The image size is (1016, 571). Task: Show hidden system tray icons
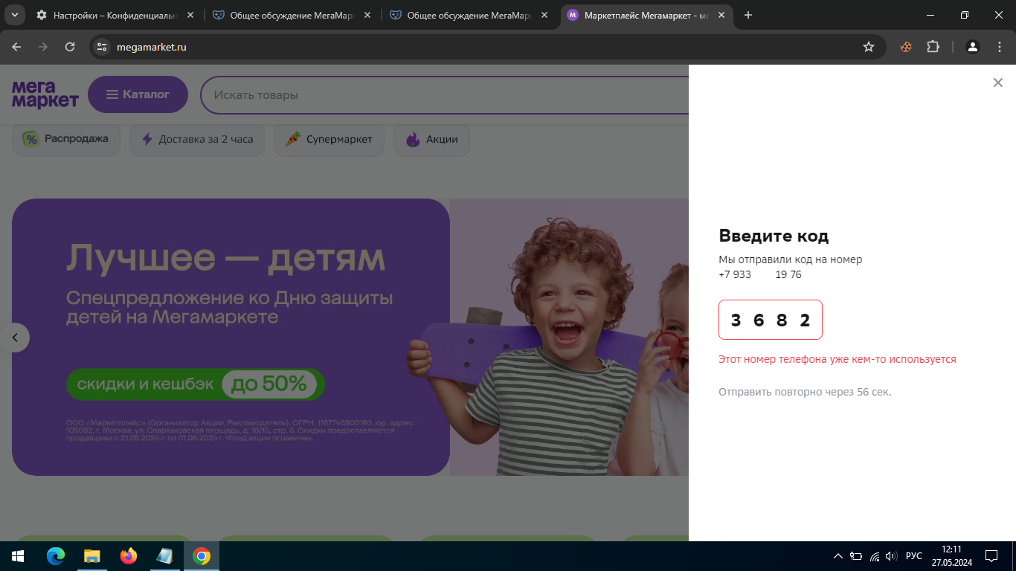tap(838, 556)
